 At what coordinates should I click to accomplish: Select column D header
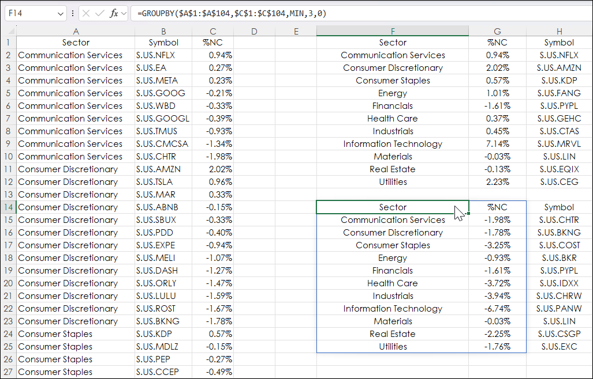pyautogui.click(x=254, y=31)
